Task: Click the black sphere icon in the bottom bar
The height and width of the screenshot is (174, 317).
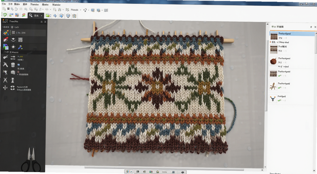Action: coord(183,172)
